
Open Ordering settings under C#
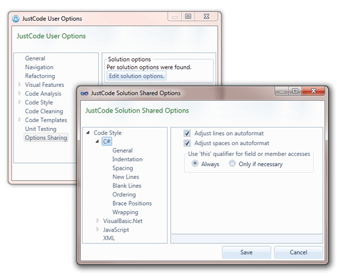[x=124, y=195]
